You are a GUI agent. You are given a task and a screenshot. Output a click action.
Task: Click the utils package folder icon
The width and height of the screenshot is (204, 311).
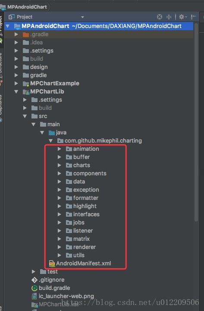coord(69,255)
